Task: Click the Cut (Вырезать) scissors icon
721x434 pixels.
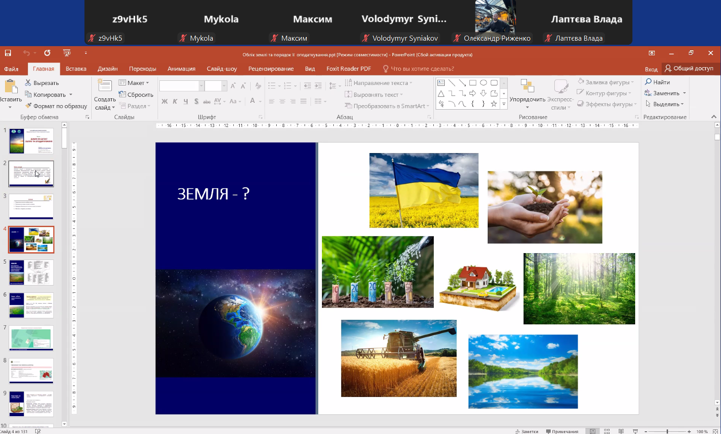Action: (28, 83)
